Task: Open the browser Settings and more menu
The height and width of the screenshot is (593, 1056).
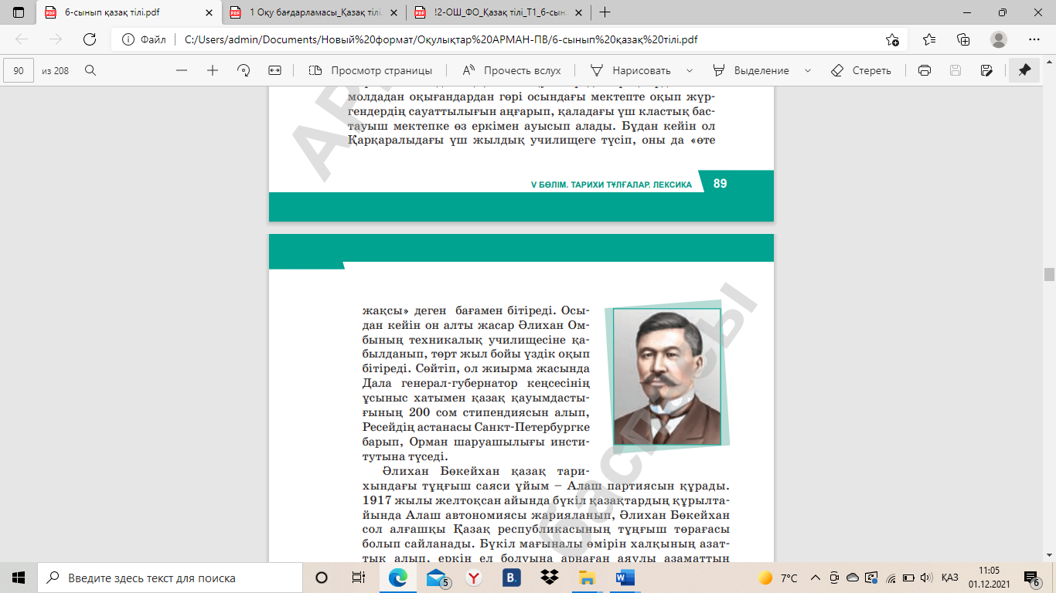Action: (x=1034, y=39)
